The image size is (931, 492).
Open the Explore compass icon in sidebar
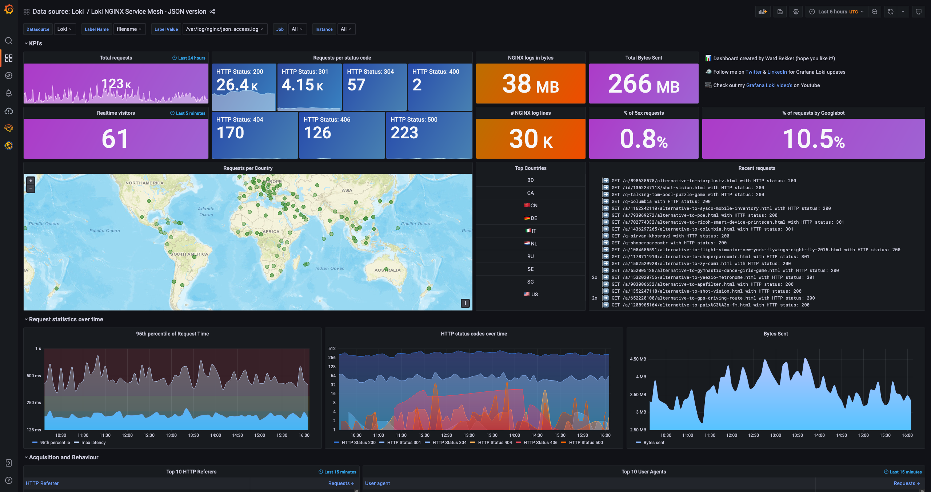pos(9,76)
